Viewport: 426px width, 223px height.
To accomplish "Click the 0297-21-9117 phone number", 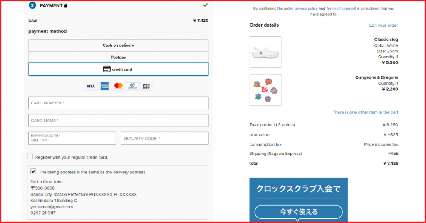I will [43, 213].
